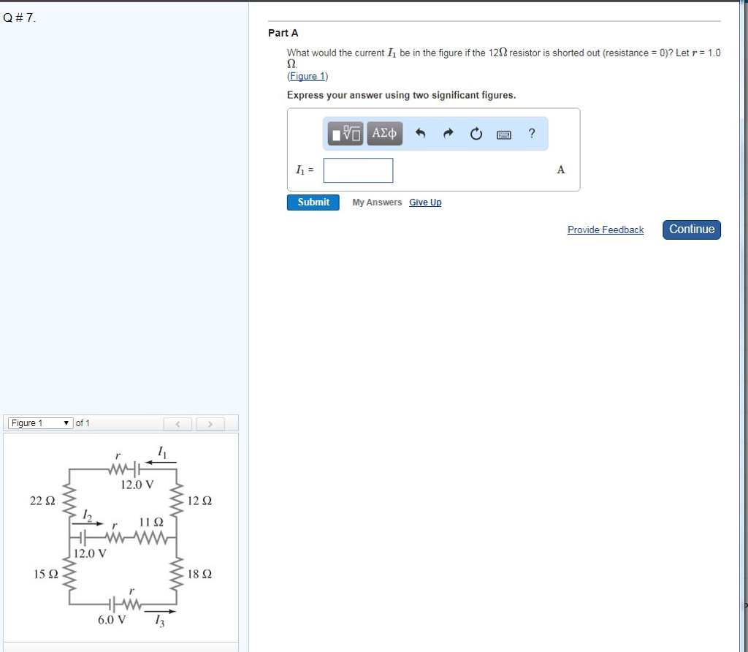This screenshot has width=748, height=652.
Task: Click the Continue button
Action: point(690,229)
